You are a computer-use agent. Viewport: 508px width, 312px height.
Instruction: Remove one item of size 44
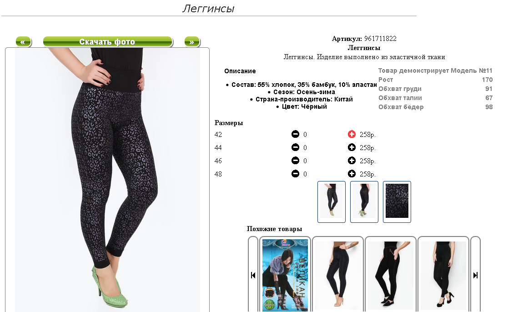coord(295,147)
